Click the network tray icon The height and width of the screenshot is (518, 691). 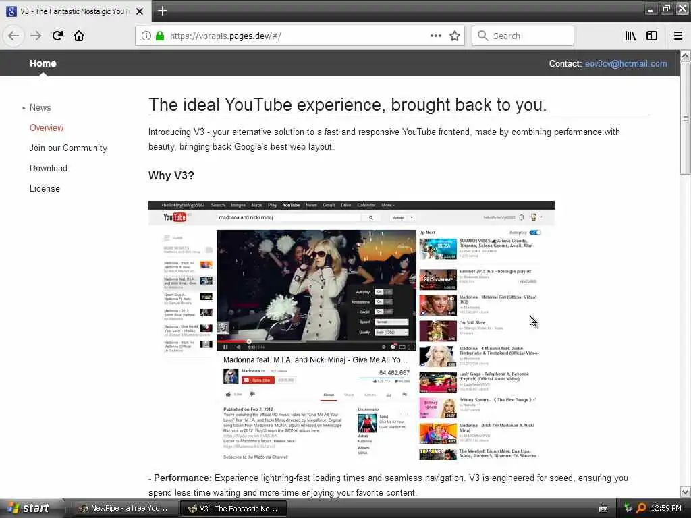pos(628,508)
